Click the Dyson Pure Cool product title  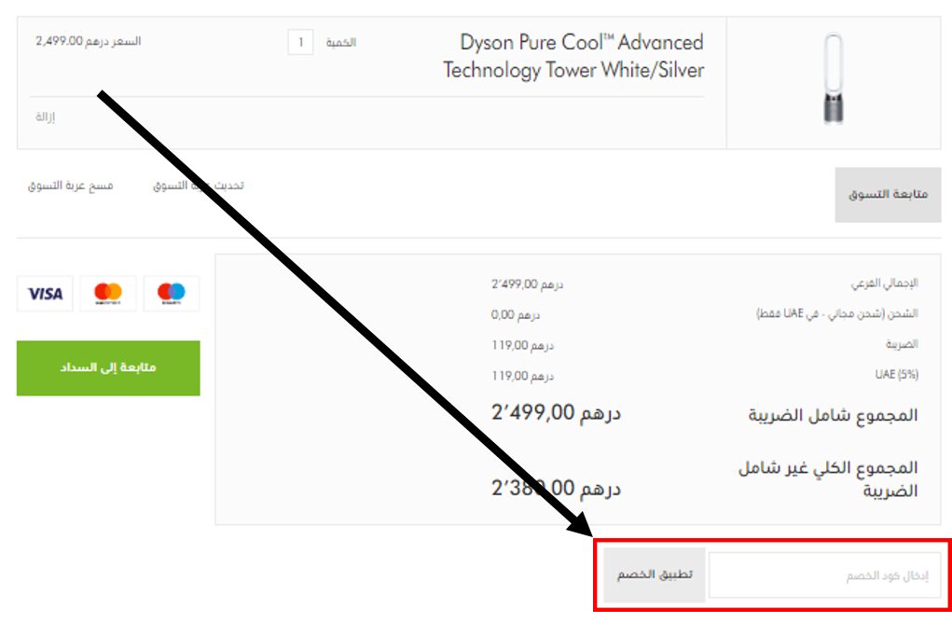click(x=580, y=56)
